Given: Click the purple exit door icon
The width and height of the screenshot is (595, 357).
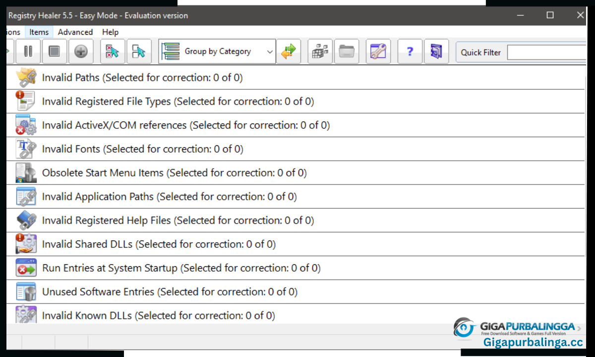Looking at the screenshot, I should pyautogui.click(x=436, y=52).
